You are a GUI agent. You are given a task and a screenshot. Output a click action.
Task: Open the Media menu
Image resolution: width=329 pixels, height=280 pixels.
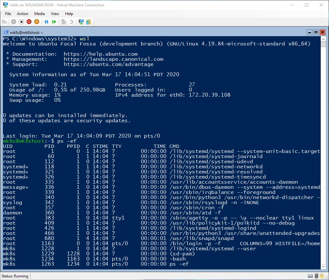(x=39, y=14)
